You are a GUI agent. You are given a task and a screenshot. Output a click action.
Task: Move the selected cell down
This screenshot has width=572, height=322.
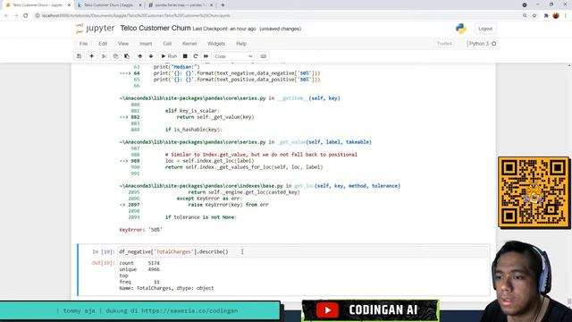151,56
